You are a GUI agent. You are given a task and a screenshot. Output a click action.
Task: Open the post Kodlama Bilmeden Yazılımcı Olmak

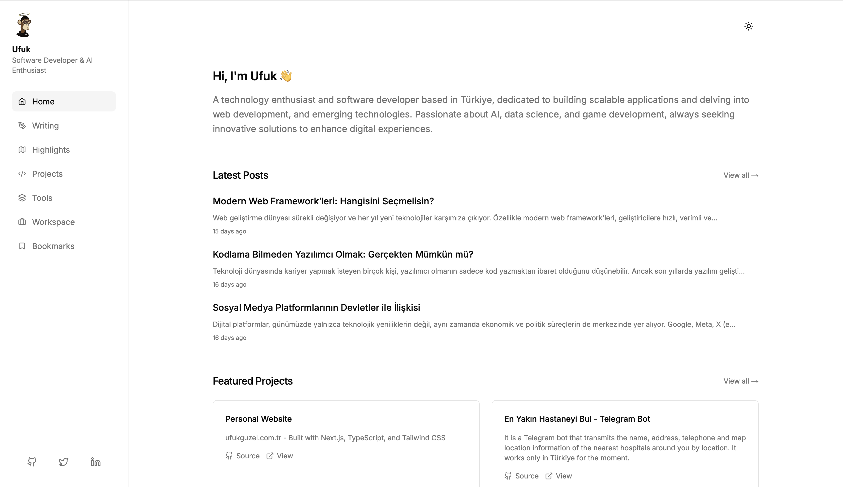click(343, 254)
